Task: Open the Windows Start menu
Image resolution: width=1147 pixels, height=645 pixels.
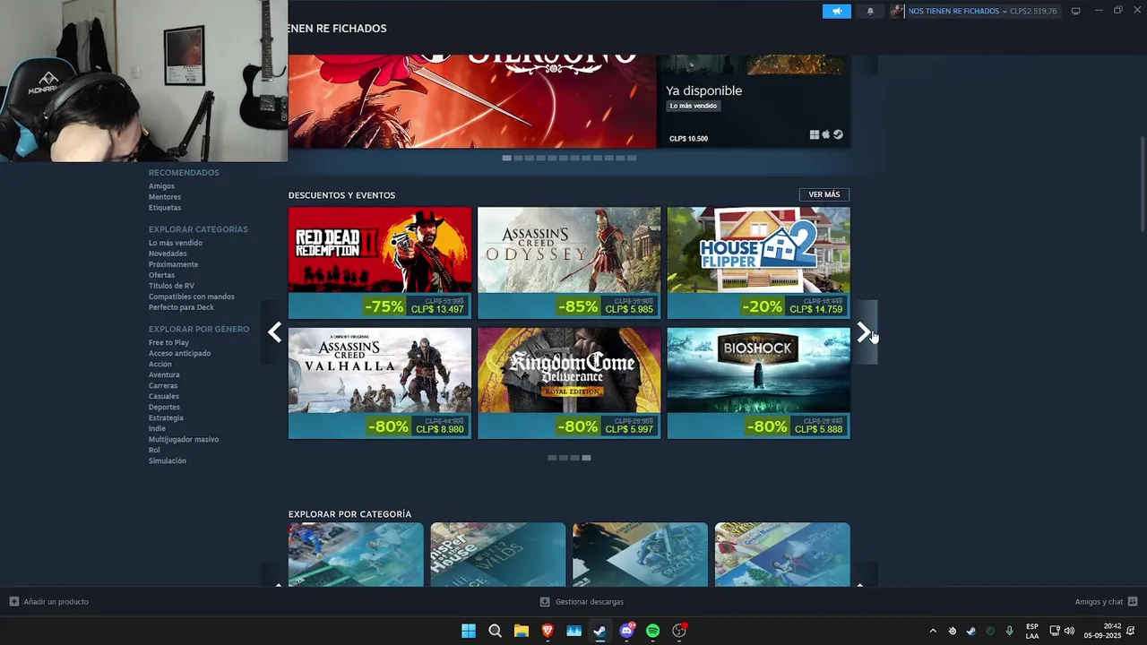Action: tap(469, 631)
